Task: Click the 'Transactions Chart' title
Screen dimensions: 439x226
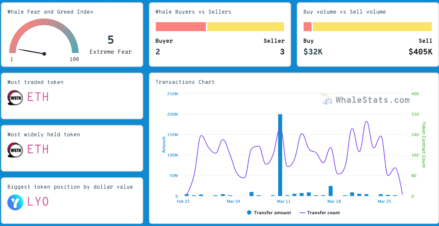Action: click(185, 82)
